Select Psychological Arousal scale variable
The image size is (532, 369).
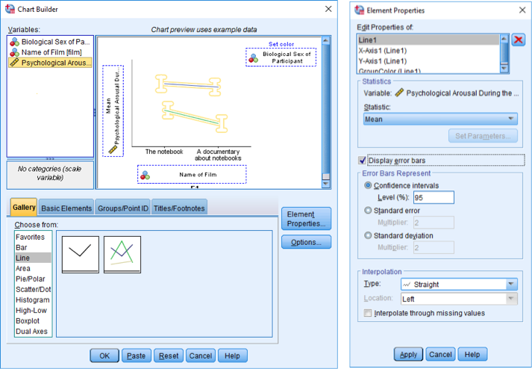pyautogui.click(x=50, y=63)
